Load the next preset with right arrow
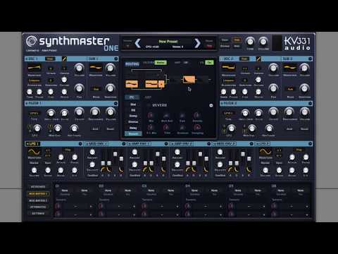338x254 pixels. coord(197,43)
